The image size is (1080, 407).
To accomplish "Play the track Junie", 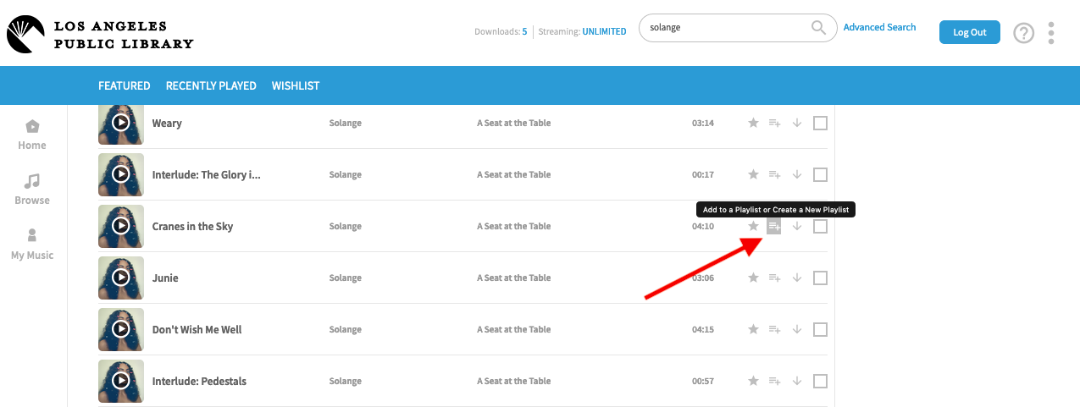I will point(121,278).
